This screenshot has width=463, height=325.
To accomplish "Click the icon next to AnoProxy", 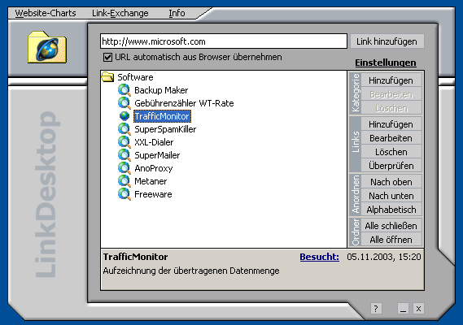I will click(x=124, y=168).
